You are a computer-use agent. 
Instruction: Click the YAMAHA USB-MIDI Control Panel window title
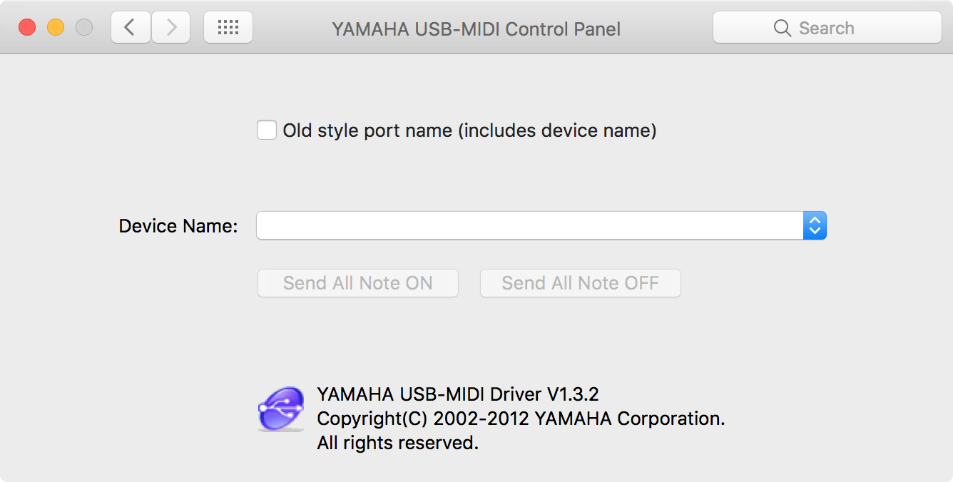pyautogui.click(x=476, y=29)
